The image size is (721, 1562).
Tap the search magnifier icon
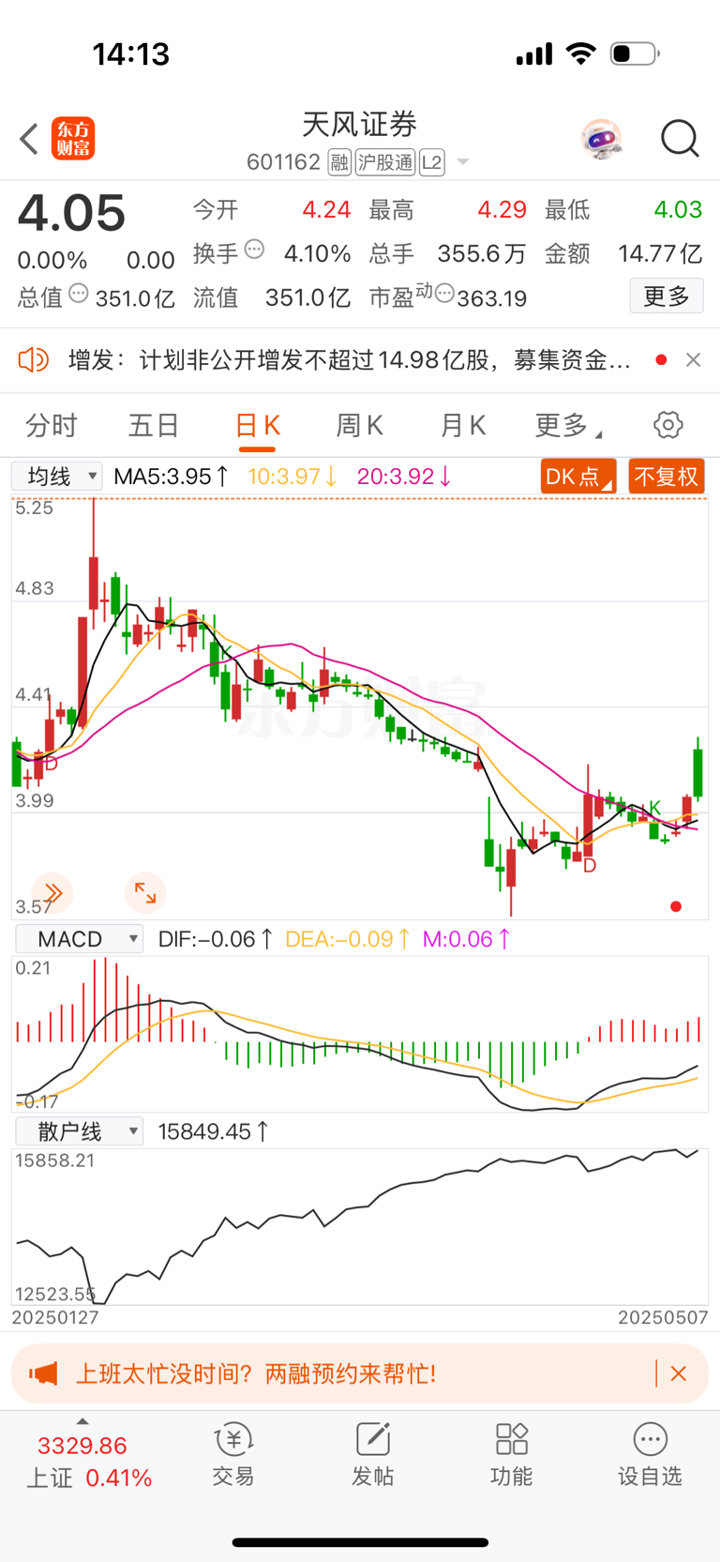click(x=680, y=139)
